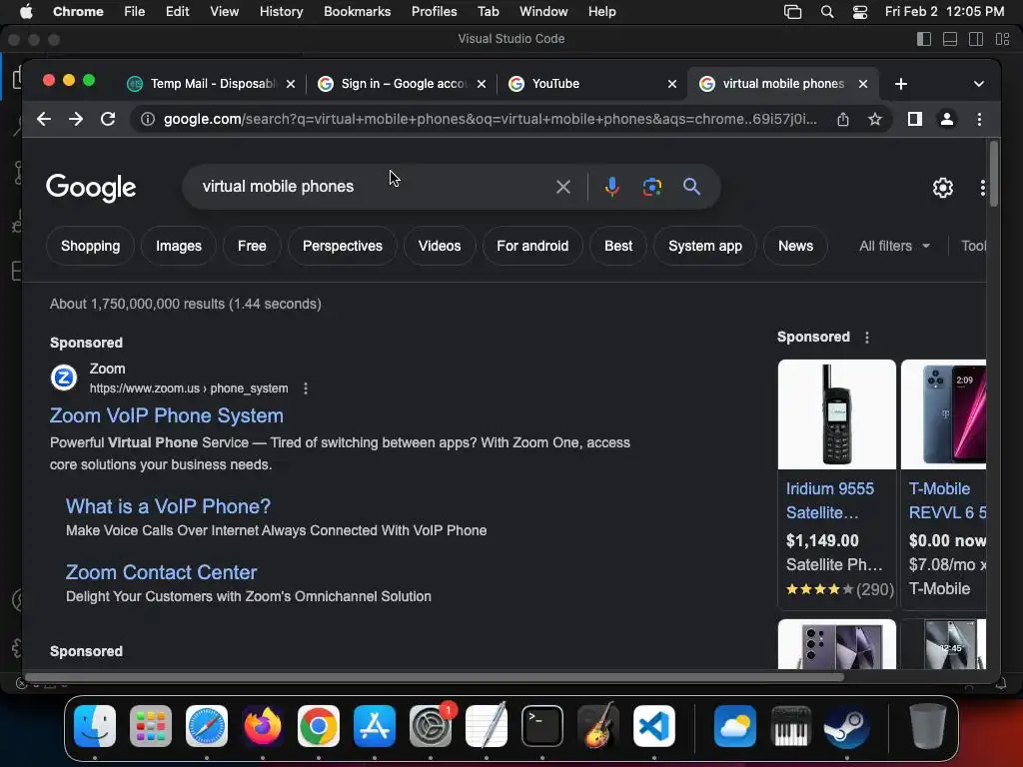Open Steam from the Dock
This screenshot has height=767, width=1023.
[846, 726]
